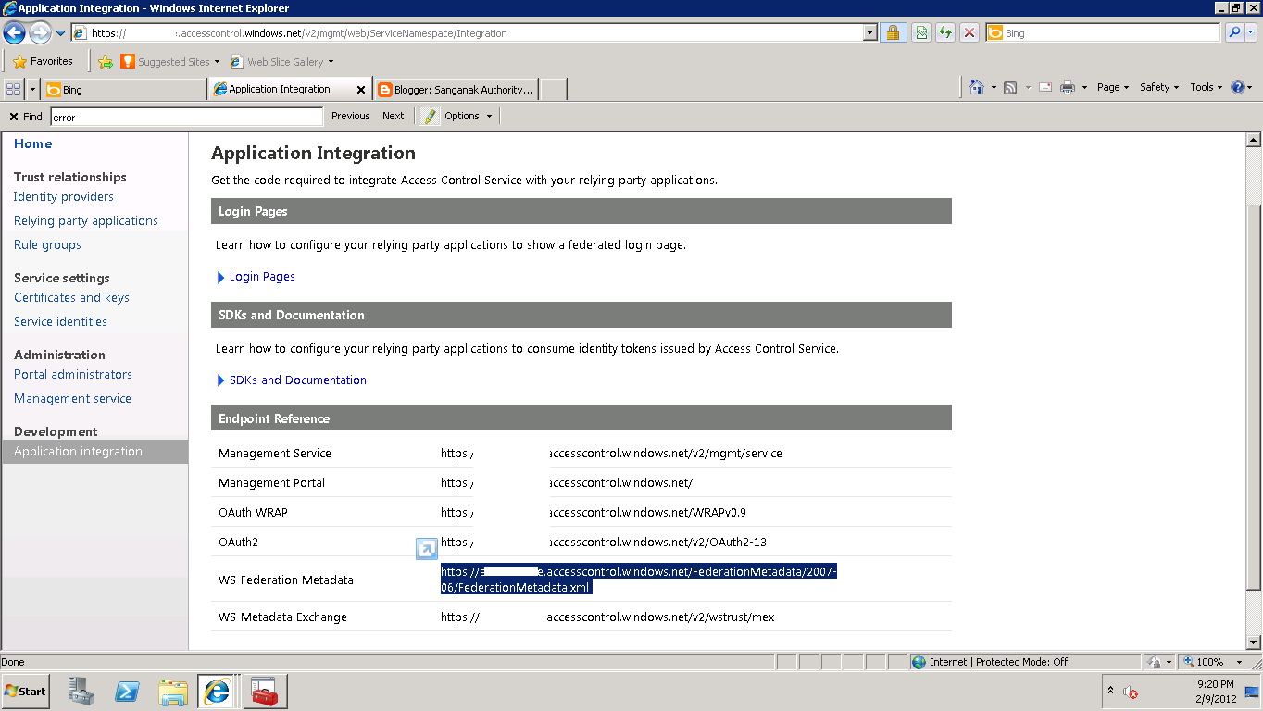This screenshot has height=711, width=1263.
Task: Open Windows PowerShell from the taskbar
Action: click(x=127, y=691)
